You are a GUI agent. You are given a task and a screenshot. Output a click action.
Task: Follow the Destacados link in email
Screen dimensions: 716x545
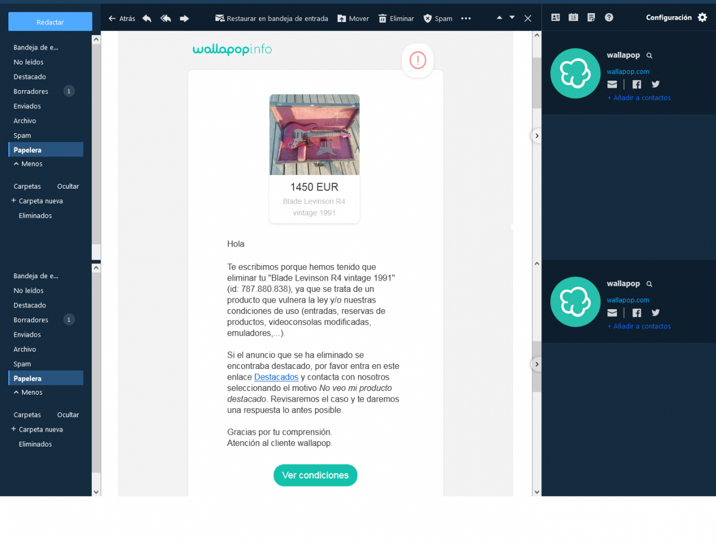point(276,377)
